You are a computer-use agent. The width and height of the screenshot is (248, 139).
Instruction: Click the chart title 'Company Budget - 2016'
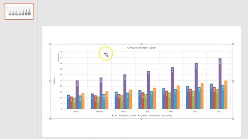point(141,47)
